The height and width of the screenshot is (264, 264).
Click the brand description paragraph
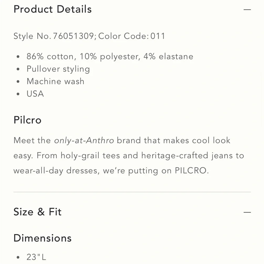point(128,155)
